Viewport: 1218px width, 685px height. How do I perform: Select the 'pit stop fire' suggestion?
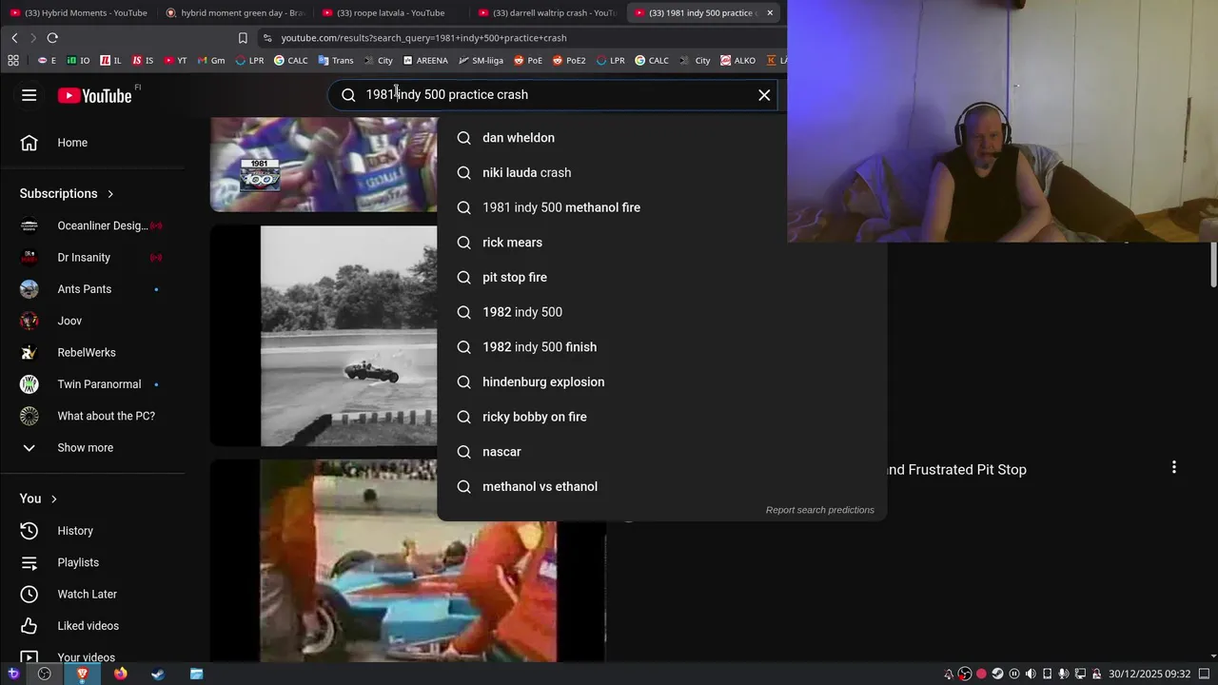(x=661, y=278)
